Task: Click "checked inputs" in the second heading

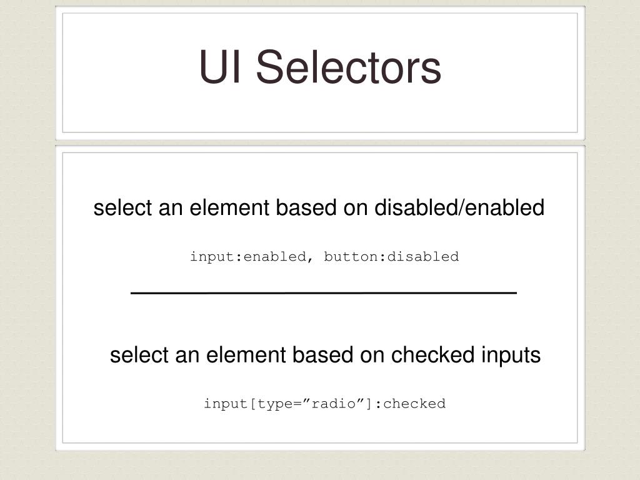Action: click(466, 355)
